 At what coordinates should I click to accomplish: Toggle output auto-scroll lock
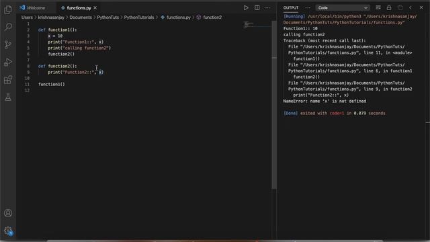pyautogui.click(x=389, y=7)
